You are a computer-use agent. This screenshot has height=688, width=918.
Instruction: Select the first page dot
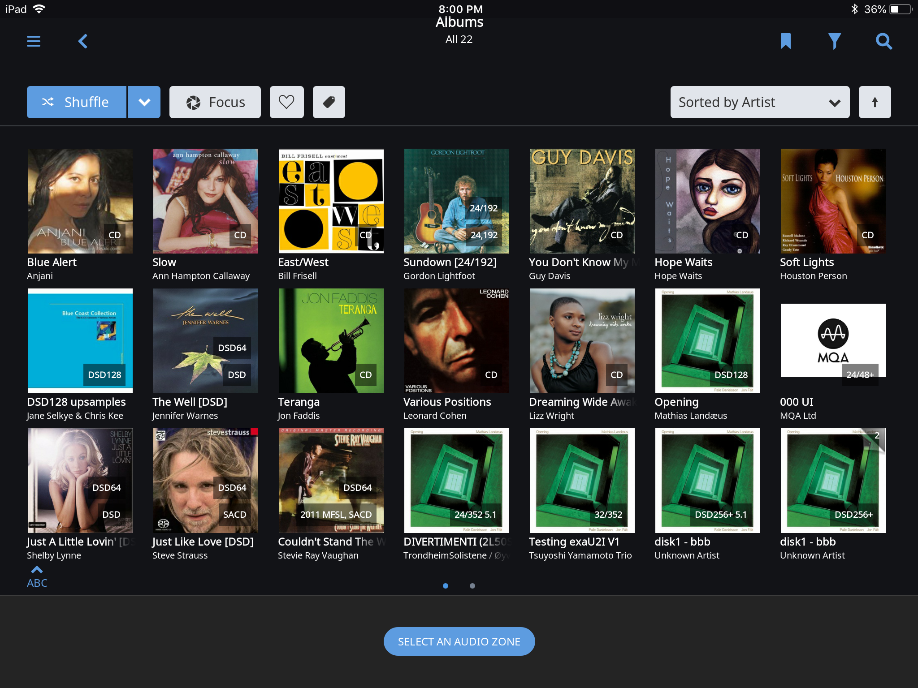click(x=446, y=586)
